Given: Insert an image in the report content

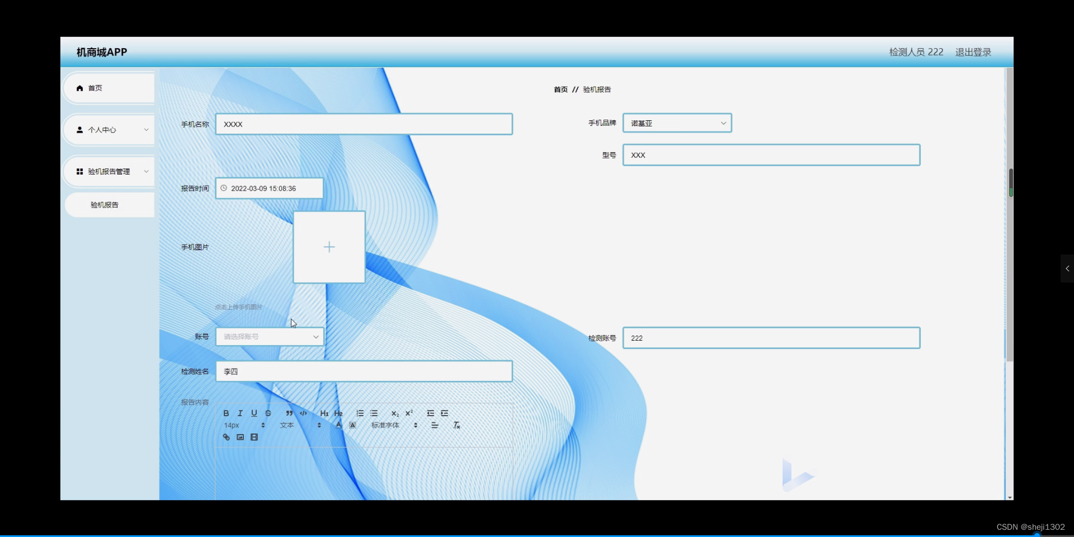Looking at the screenshot, I should [240, 437].
